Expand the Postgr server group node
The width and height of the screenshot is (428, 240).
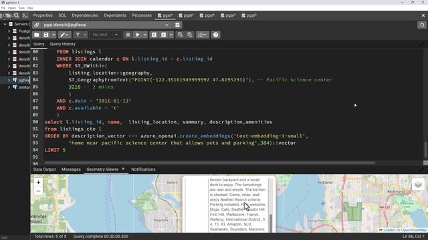coord(9,31)
